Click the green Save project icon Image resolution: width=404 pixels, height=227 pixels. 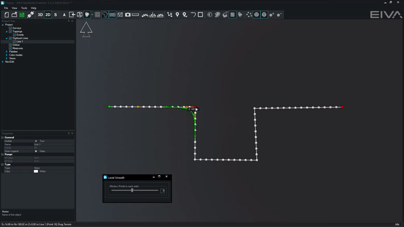click(x=22, y=14)
